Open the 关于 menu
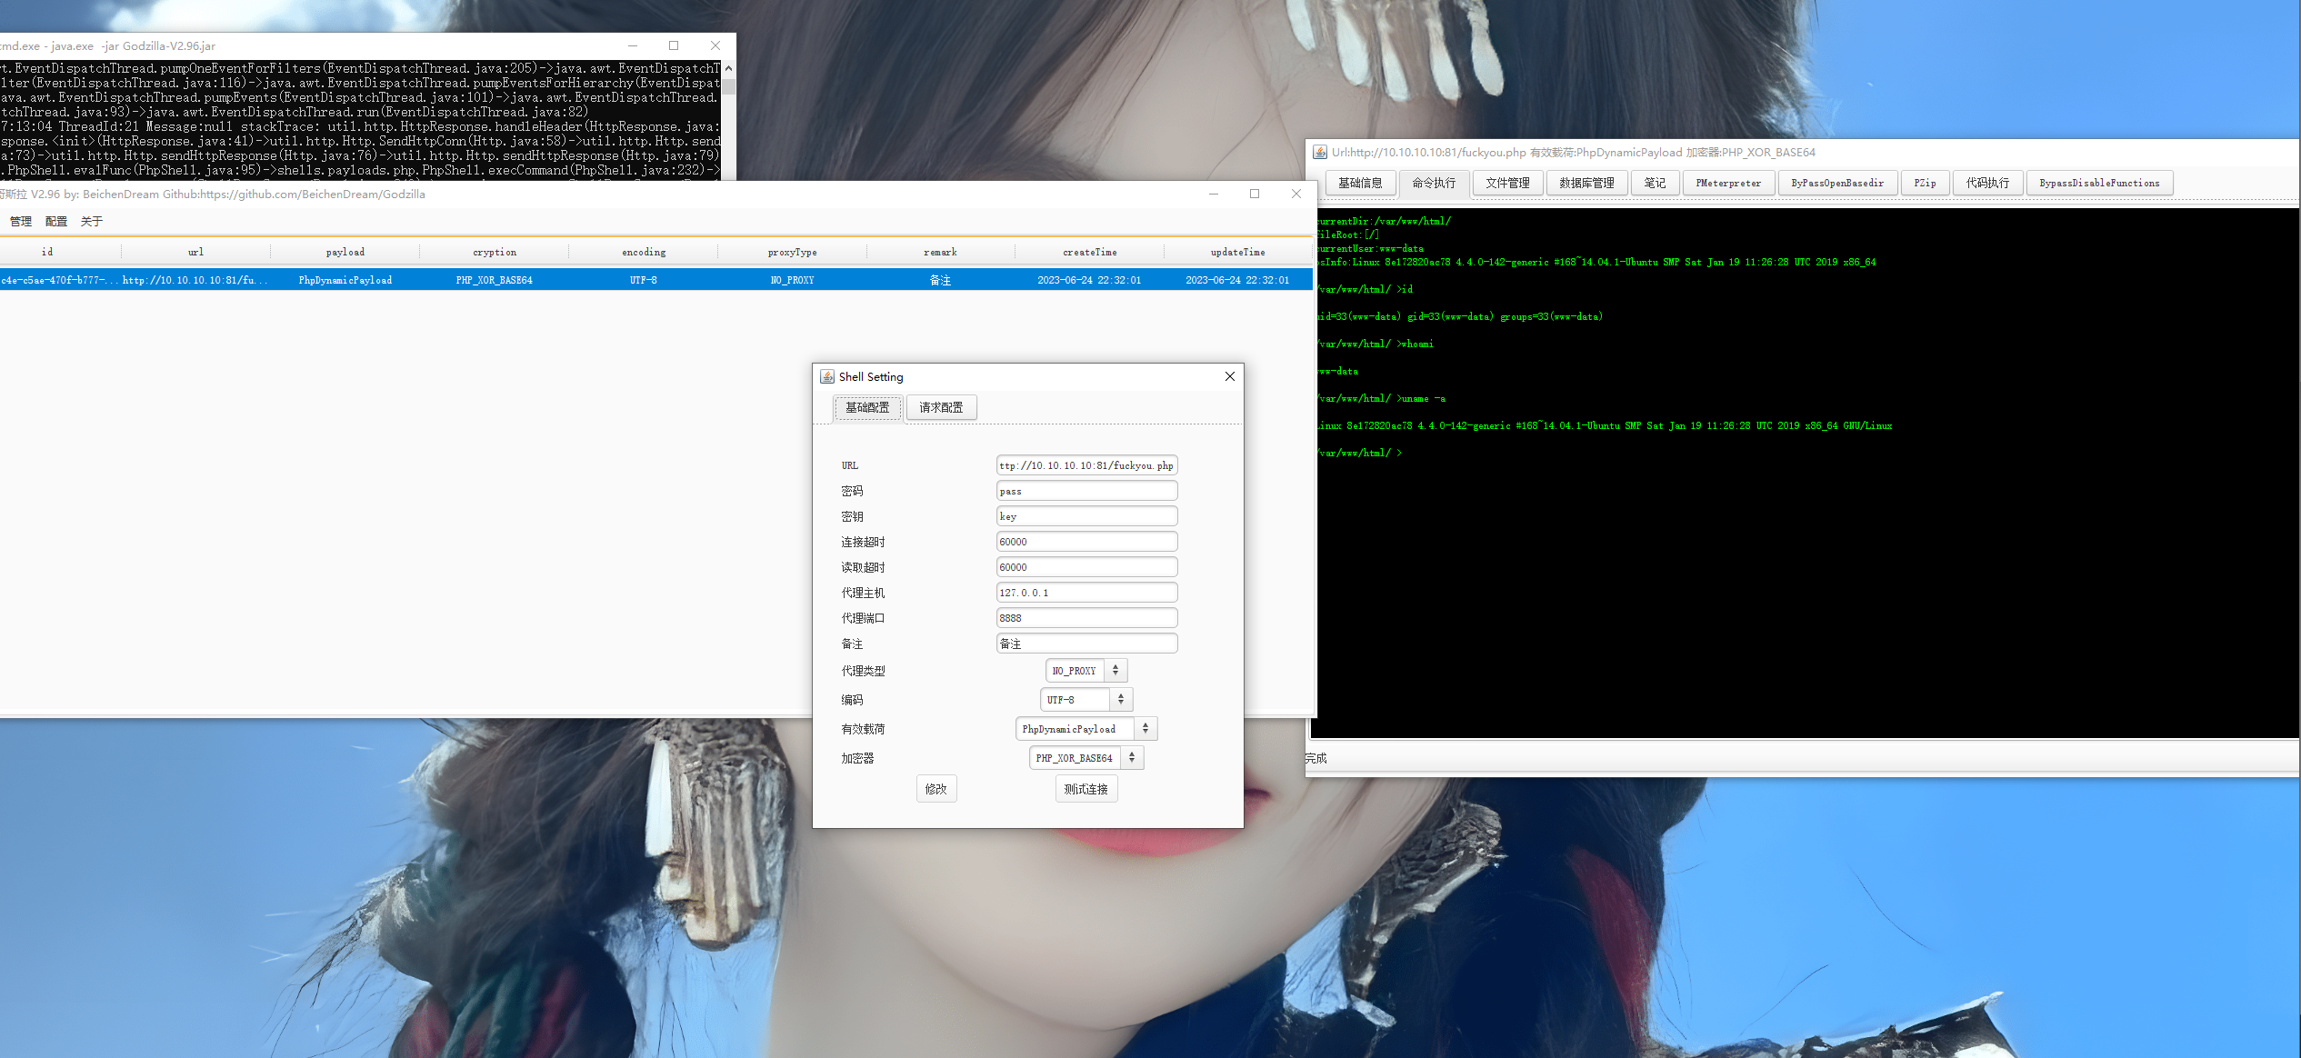The height and width of the screenshot is (1058, 2301). pos(92,222)
